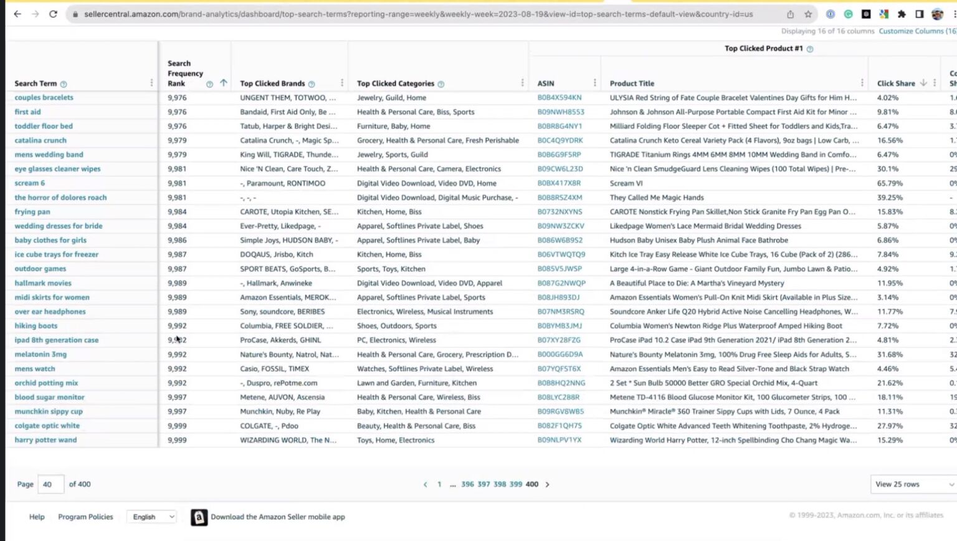Open search term first aid
The width and height of the screenshot is (957, 541).
(x=27, y=112)
